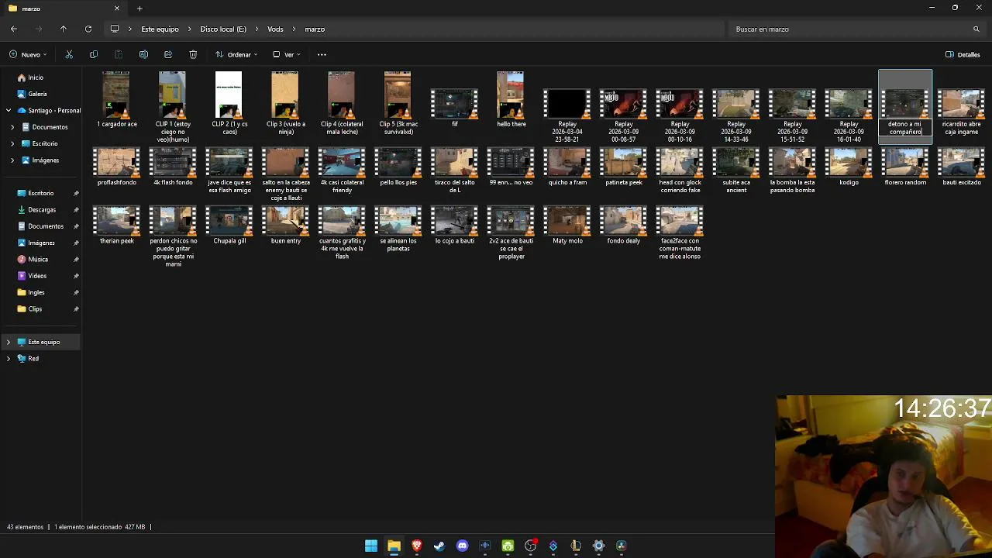This screenshot has width=992, height=558.
Task: Go up one folder level arrow
Action: pyautogui.click(x=64, y=29)
